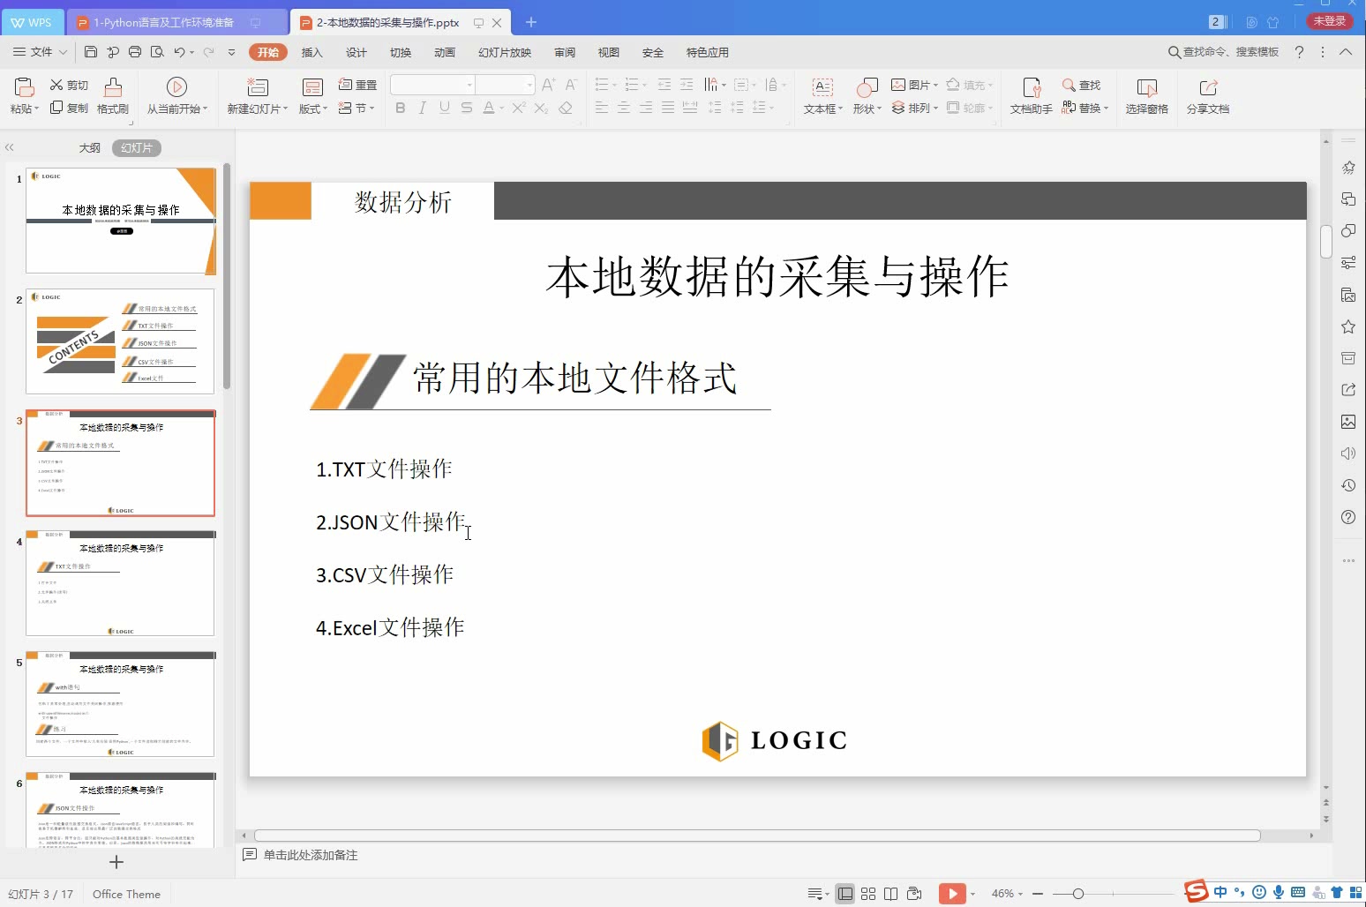Click the 未登录 login button
The width and height of the screenshot is (1366, 907).
(x=1329, y=20)
